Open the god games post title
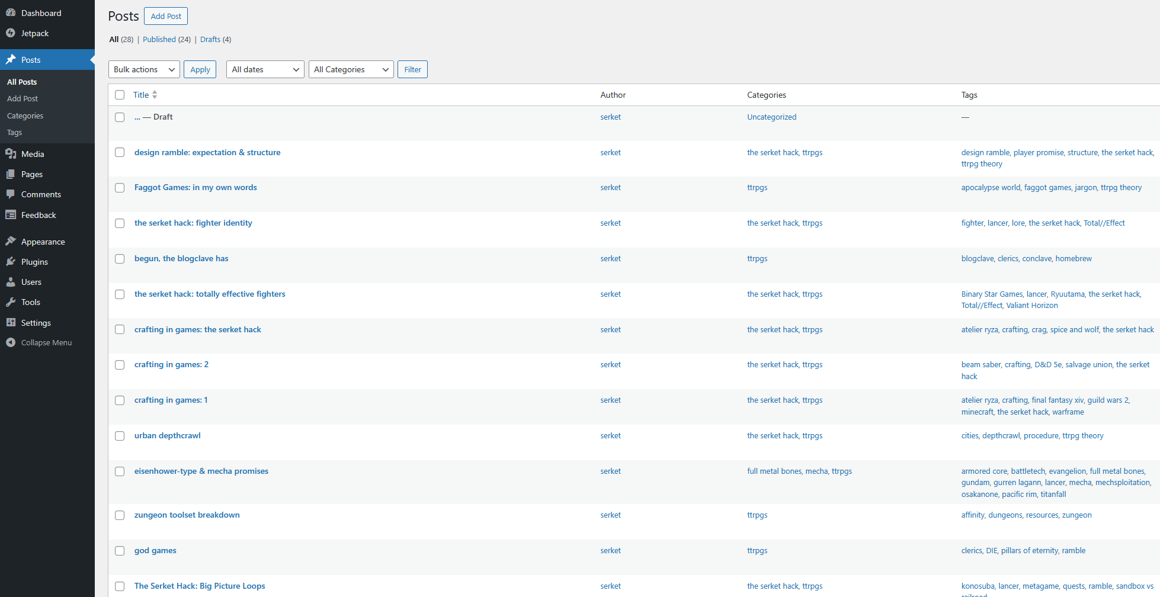The width and height of the screenshot is (1160, 597). 155,550
